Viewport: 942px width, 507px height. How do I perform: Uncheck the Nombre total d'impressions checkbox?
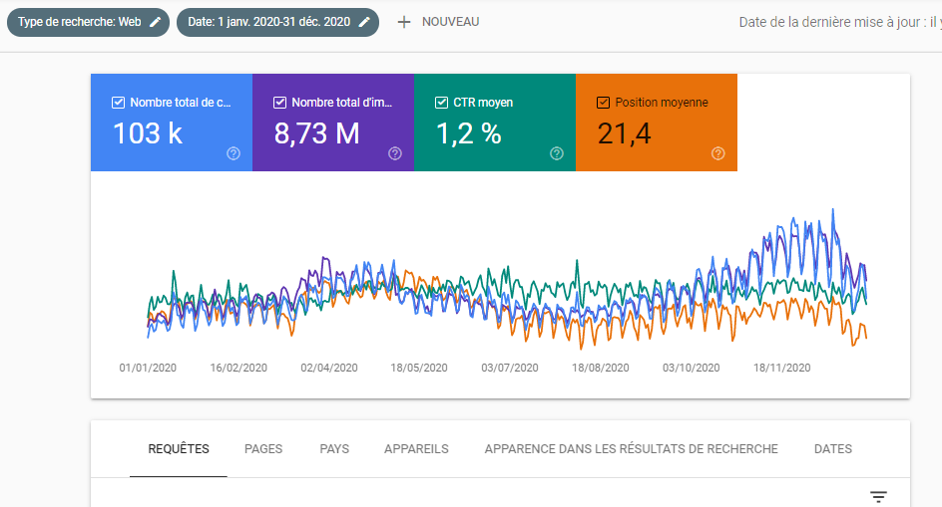(x=280, y=103)
